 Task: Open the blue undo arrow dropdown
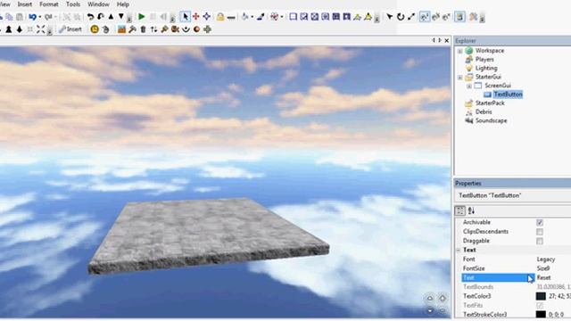(x=39, y=17)
